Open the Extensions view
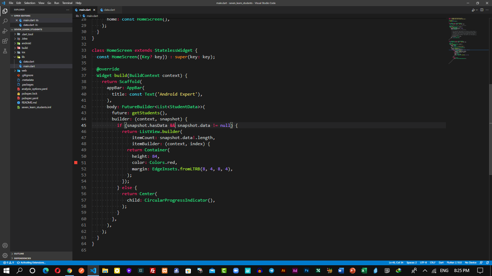The image size is (492, 276). click(x=5, y=41)
